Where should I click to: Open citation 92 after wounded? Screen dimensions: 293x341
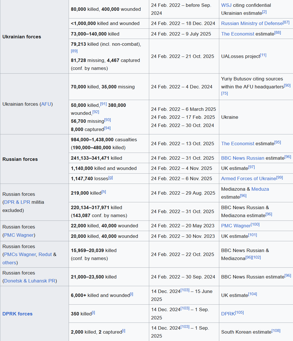pos(96,112)
